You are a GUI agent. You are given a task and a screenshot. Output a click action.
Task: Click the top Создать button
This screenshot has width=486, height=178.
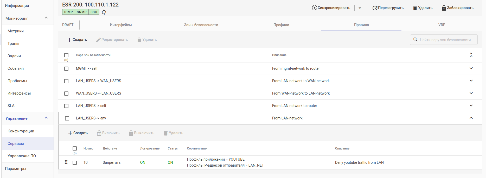tap(77, 40)
